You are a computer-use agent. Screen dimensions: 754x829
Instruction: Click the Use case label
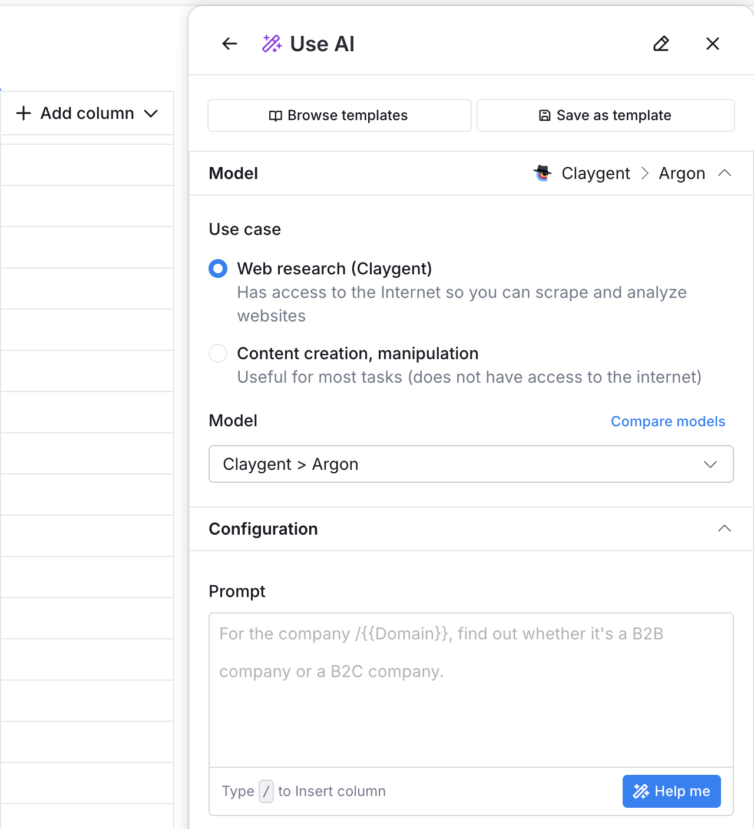pyautogui.click(x=245, y=229)
